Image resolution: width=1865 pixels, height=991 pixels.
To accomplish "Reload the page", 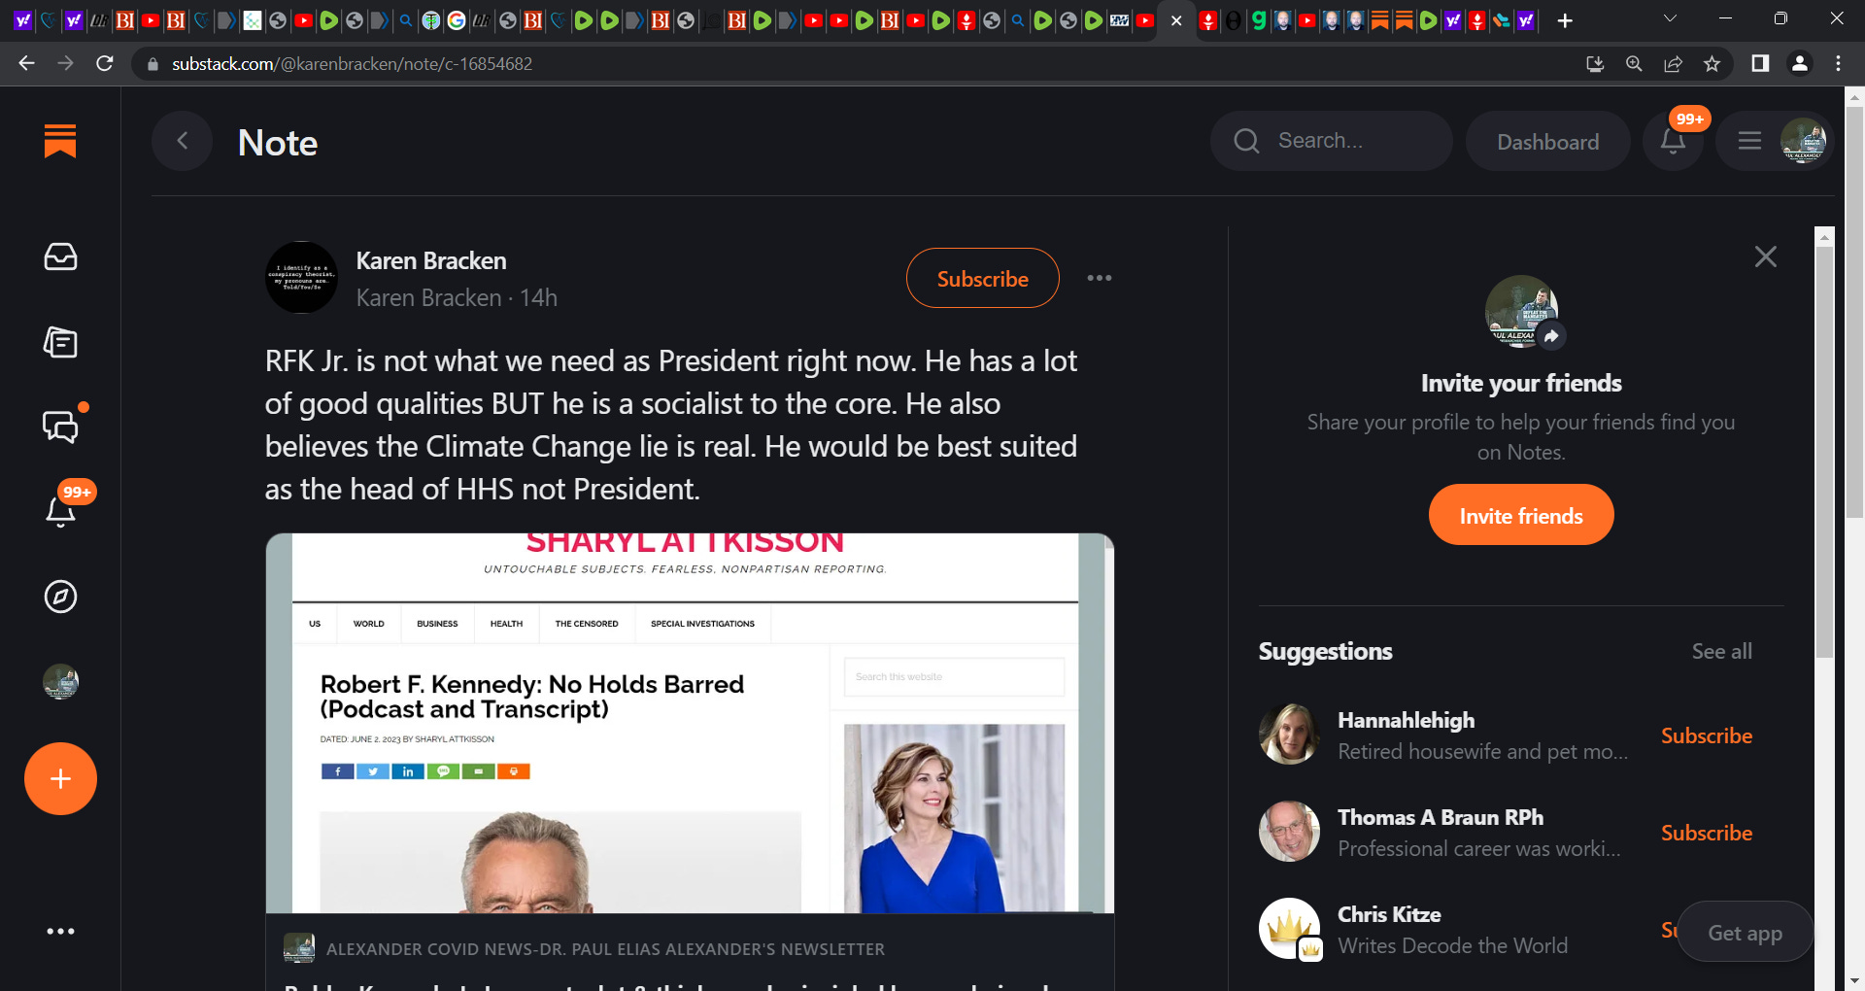I will point(105,63).
